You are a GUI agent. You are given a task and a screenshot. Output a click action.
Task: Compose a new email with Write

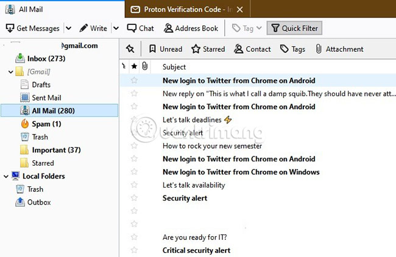coord(93,28)
